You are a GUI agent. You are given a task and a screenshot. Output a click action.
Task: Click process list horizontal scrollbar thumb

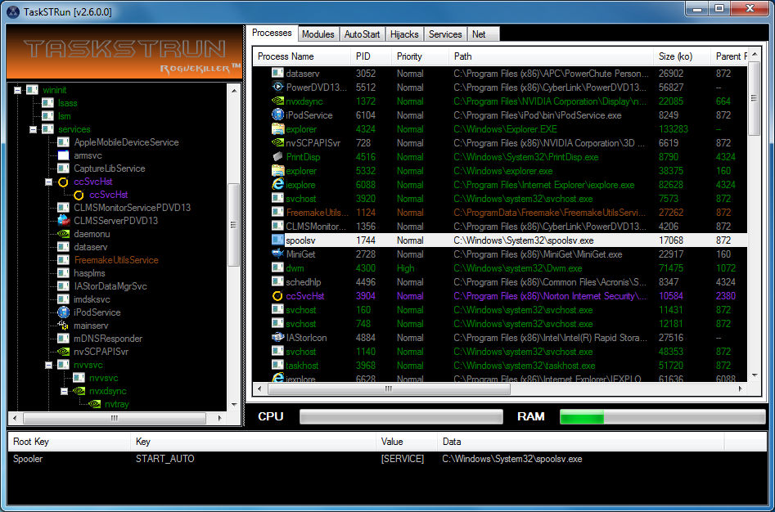389,389
